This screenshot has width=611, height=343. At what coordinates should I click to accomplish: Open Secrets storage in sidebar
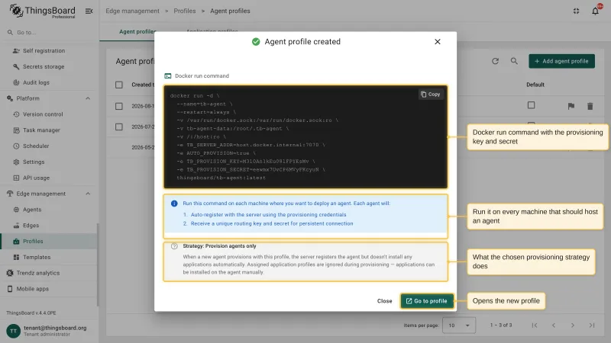44,66
